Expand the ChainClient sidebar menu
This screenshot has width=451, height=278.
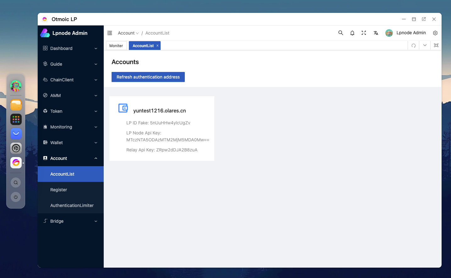pyautogui.click(x=70, y=80)
